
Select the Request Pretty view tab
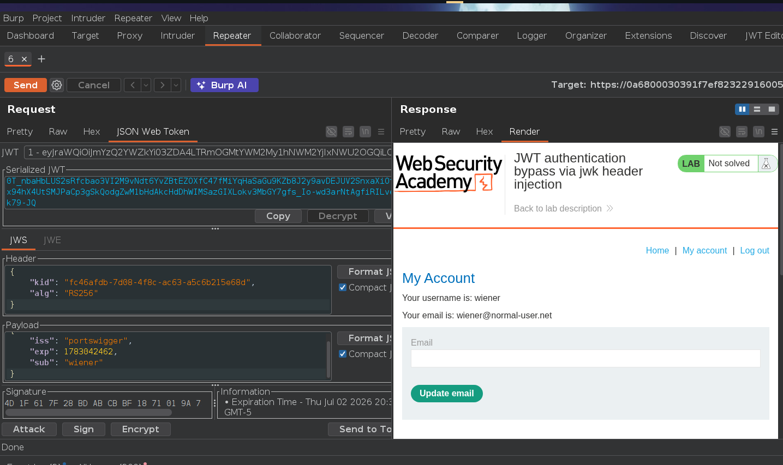(20, 131)
